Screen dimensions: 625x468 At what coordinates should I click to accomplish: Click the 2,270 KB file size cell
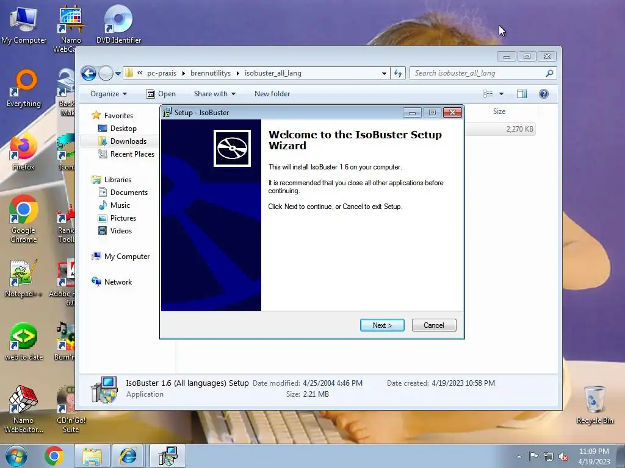(x=519, y=129)
